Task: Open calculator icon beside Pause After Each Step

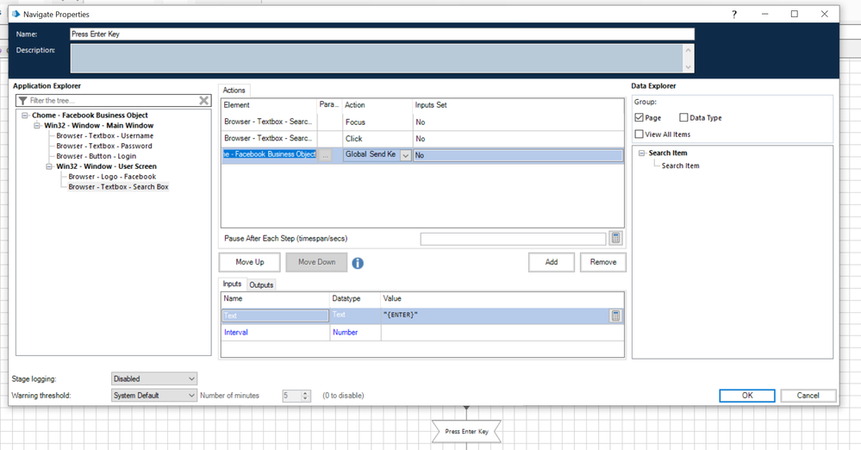Action: (x=616, y=239)
